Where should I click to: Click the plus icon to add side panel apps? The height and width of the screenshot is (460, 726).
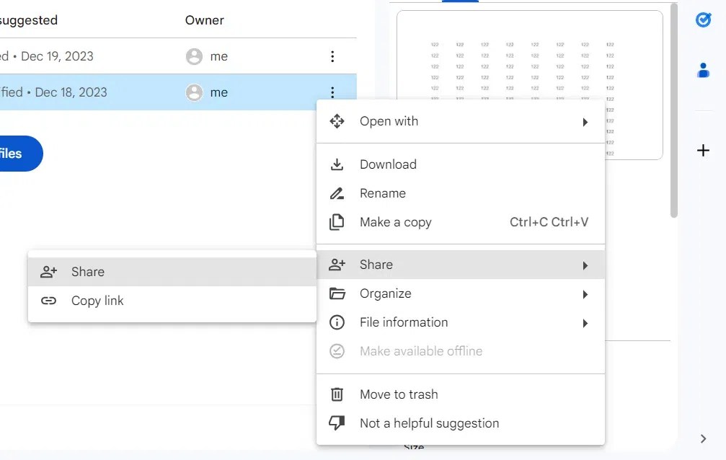pyautogui.click(x=703, y=150)
